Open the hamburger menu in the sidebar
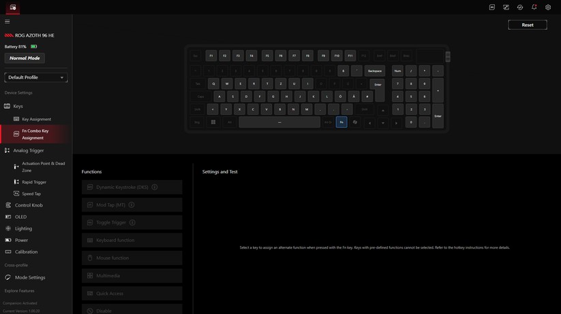The height and width of the screenshot is (314, 561). point(7,21)
